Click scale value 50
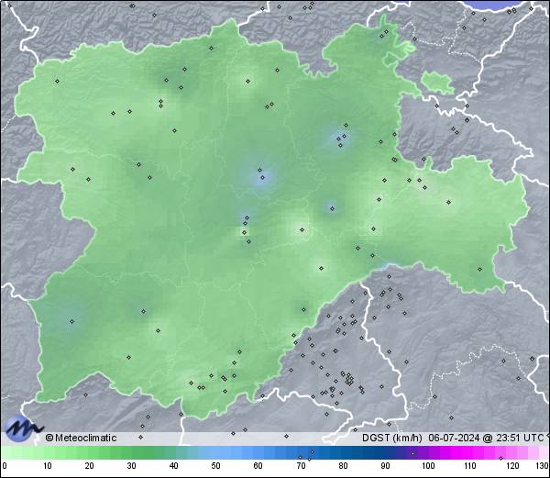The height and width of the screenshot is (478, 550). click(215, 466)
